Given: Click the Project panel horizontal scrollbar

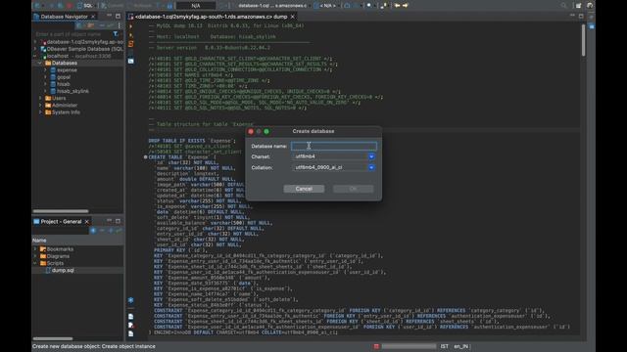Looking at the screenshot, I should (x=53, y=339).
